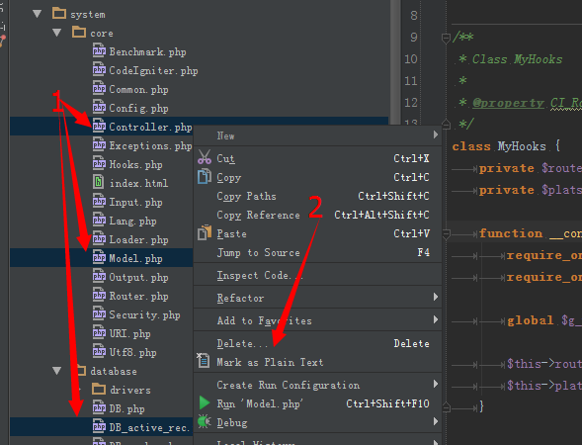Collapse the database folder arrow
Viewport: 582px width, 445px height.
56,371
